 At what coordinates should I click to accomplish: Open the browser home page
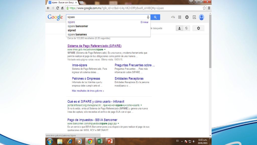62,8
